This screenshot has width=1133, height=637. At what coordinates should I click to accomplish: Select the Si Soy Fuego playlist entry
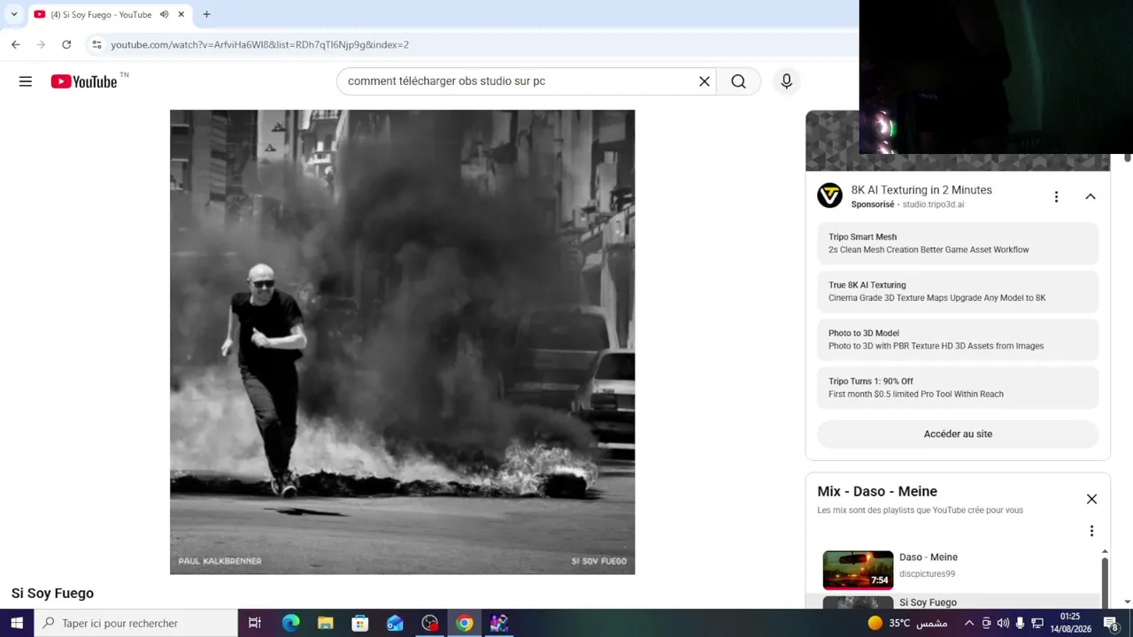pyautogui.click(x=953, y=602)
